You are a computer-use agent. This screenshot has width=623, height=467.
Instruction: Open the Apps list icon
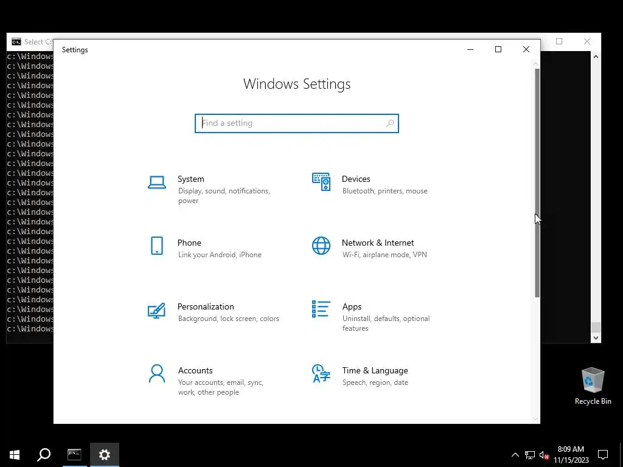pos(321,309)
